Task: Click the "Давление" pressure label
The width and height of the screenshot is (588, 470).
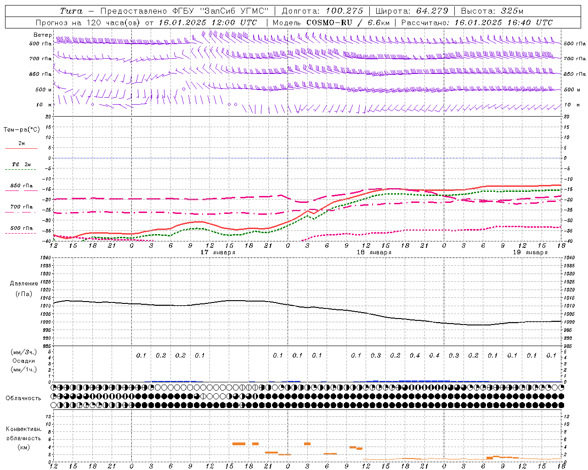Action: 24,284
